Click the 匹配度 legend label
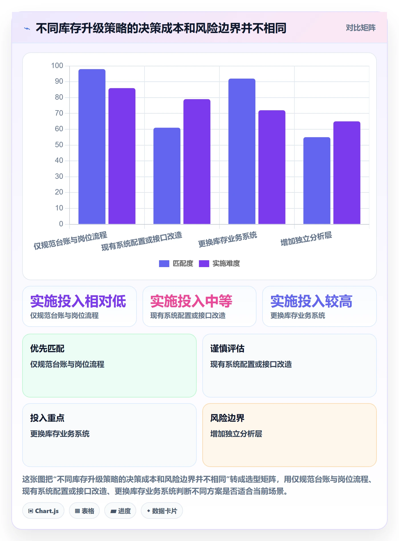 point(183,264)
